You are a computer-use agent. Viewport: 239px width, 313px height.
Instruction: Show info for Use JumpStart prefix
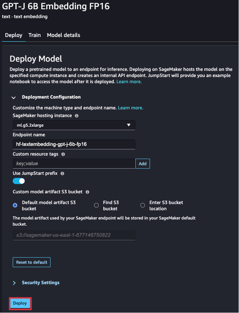click(62, 173)
